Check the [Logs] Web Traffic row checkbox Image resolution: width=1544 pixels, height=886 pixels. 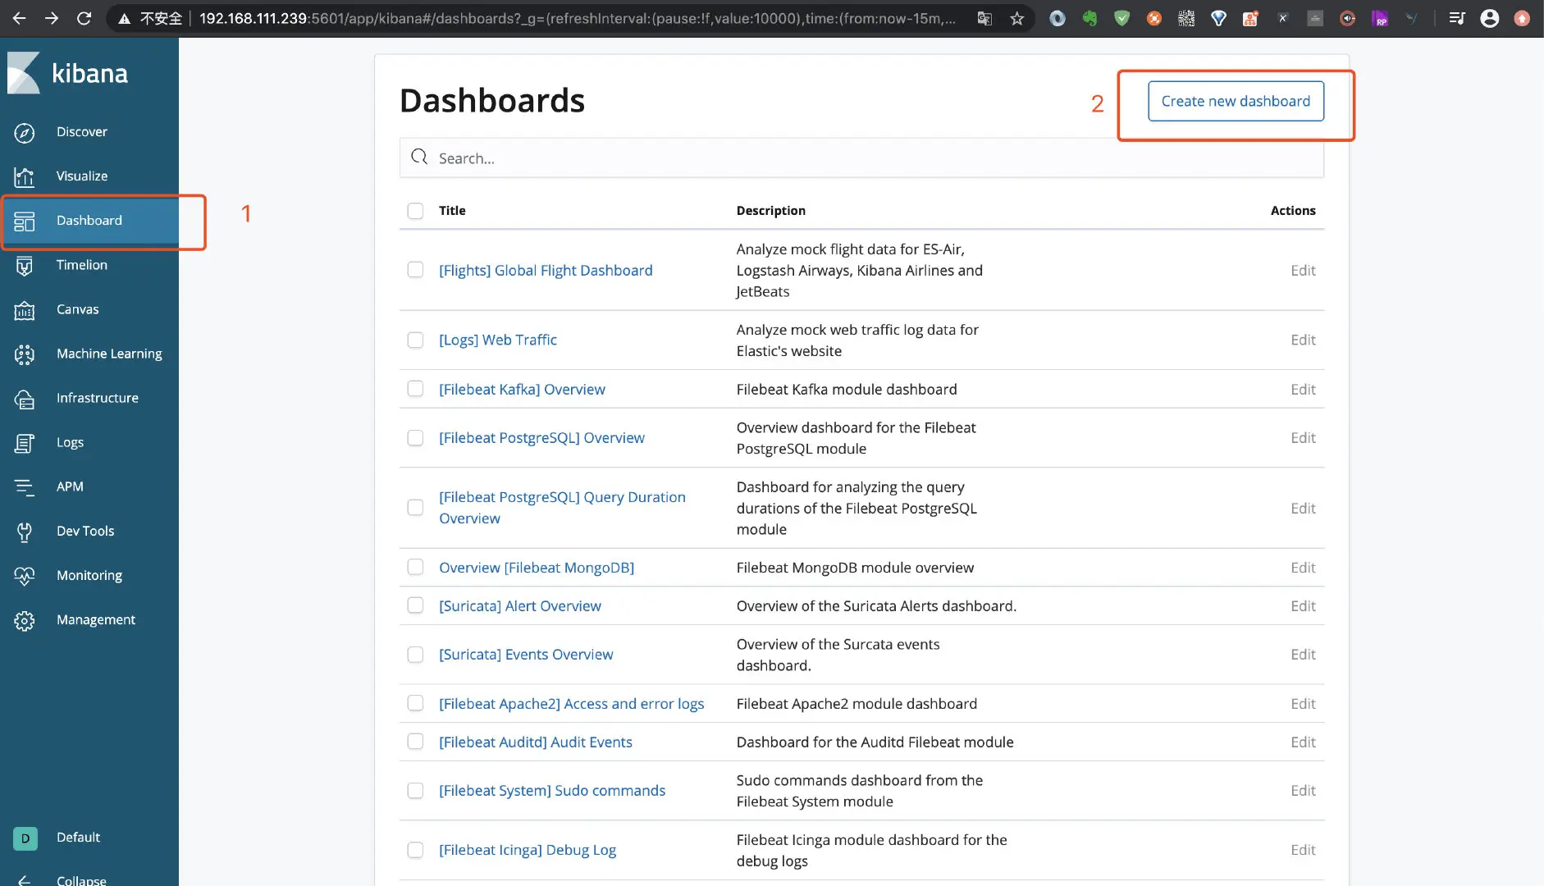point(416,340)
